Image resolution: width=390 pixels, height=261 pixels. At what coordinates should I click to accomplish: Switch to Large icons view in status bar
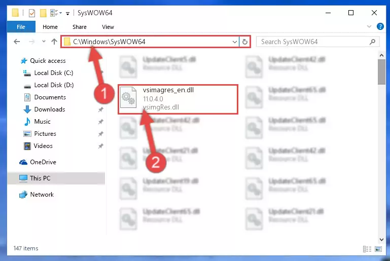click(378, 249)
